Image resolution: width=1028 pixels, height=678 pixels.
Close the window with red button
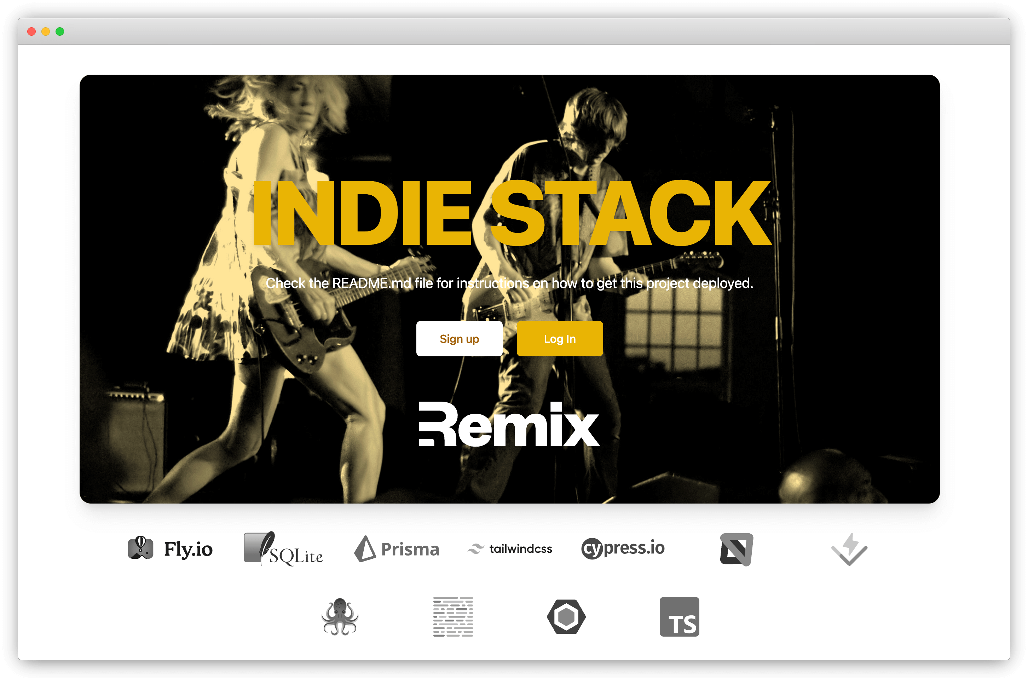coord(31,31)
